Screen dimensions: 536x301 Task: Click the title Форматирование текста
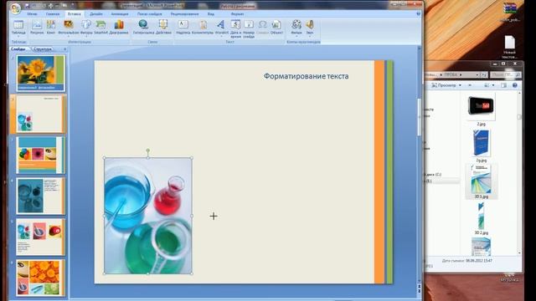click(x=306, y=76)
